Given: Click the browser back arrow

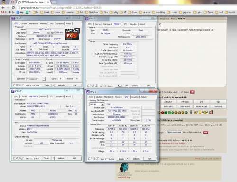Looking at the screenshot, I should [x=3, y=8].
